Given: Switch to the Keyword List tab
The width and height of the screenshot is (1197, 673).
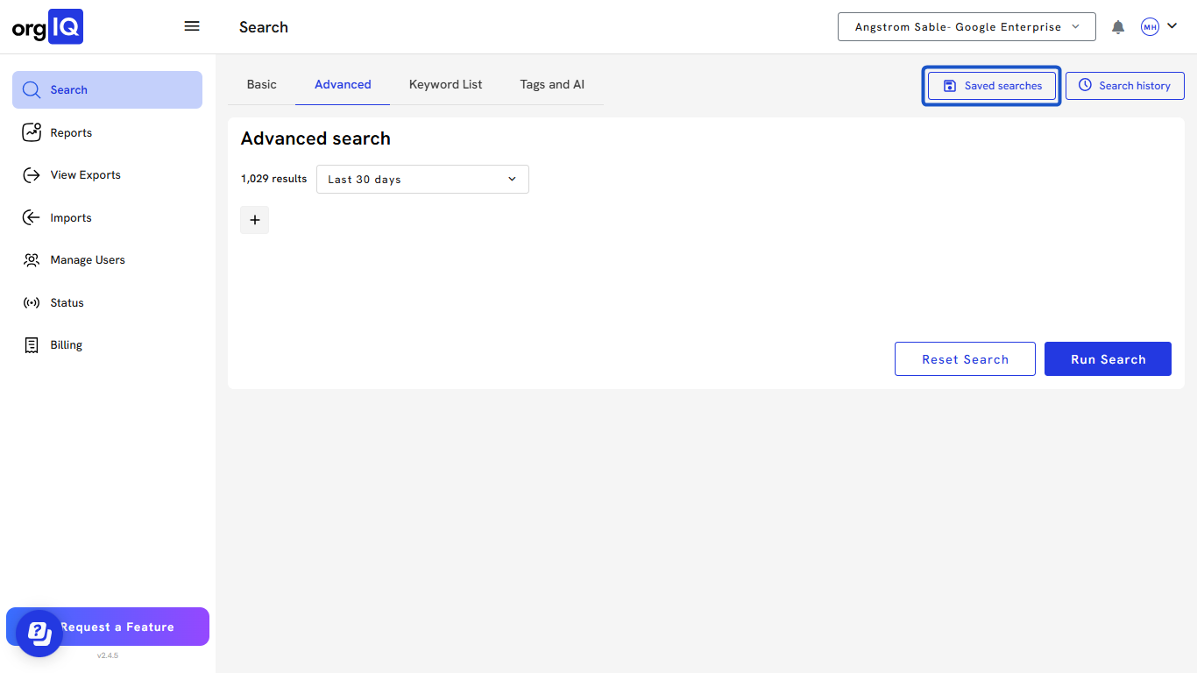Looking at the screenshot, I should pyautogui.click(x=445, y=85).
